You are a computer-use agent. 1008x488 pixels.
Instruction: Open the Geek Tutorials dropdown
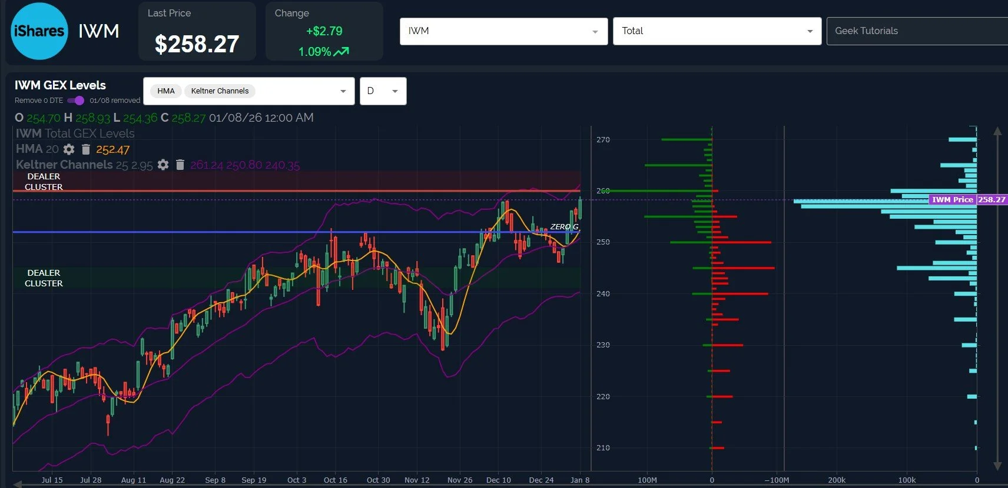917,31
